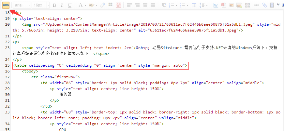Click the text highlight color icon

point(91,5)
